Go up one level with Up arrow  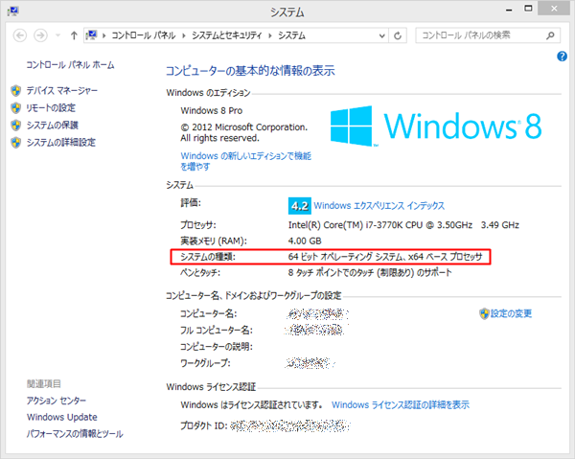(74, 35)
